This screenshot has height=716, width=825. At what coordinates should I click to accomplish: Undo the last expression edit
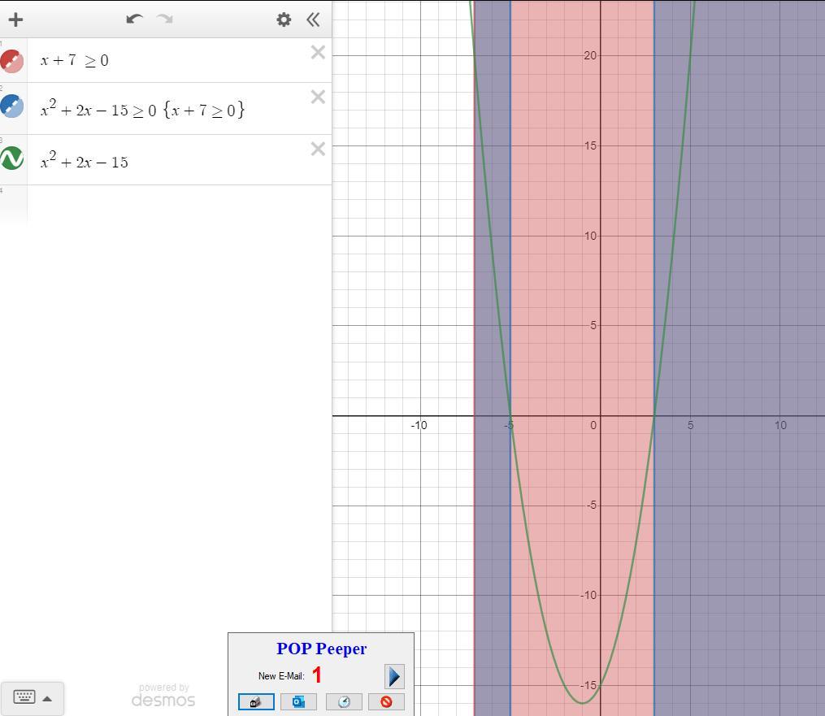(135, 20)
